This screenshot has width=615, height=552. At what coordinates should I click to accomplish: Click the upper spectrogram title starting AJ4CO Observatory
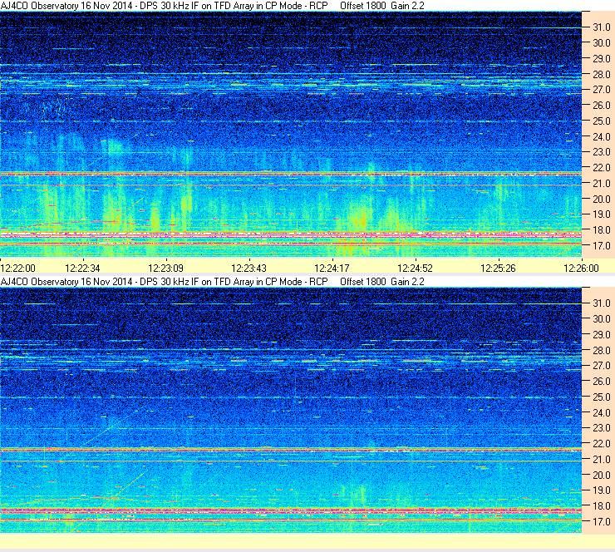click(212, 6)
